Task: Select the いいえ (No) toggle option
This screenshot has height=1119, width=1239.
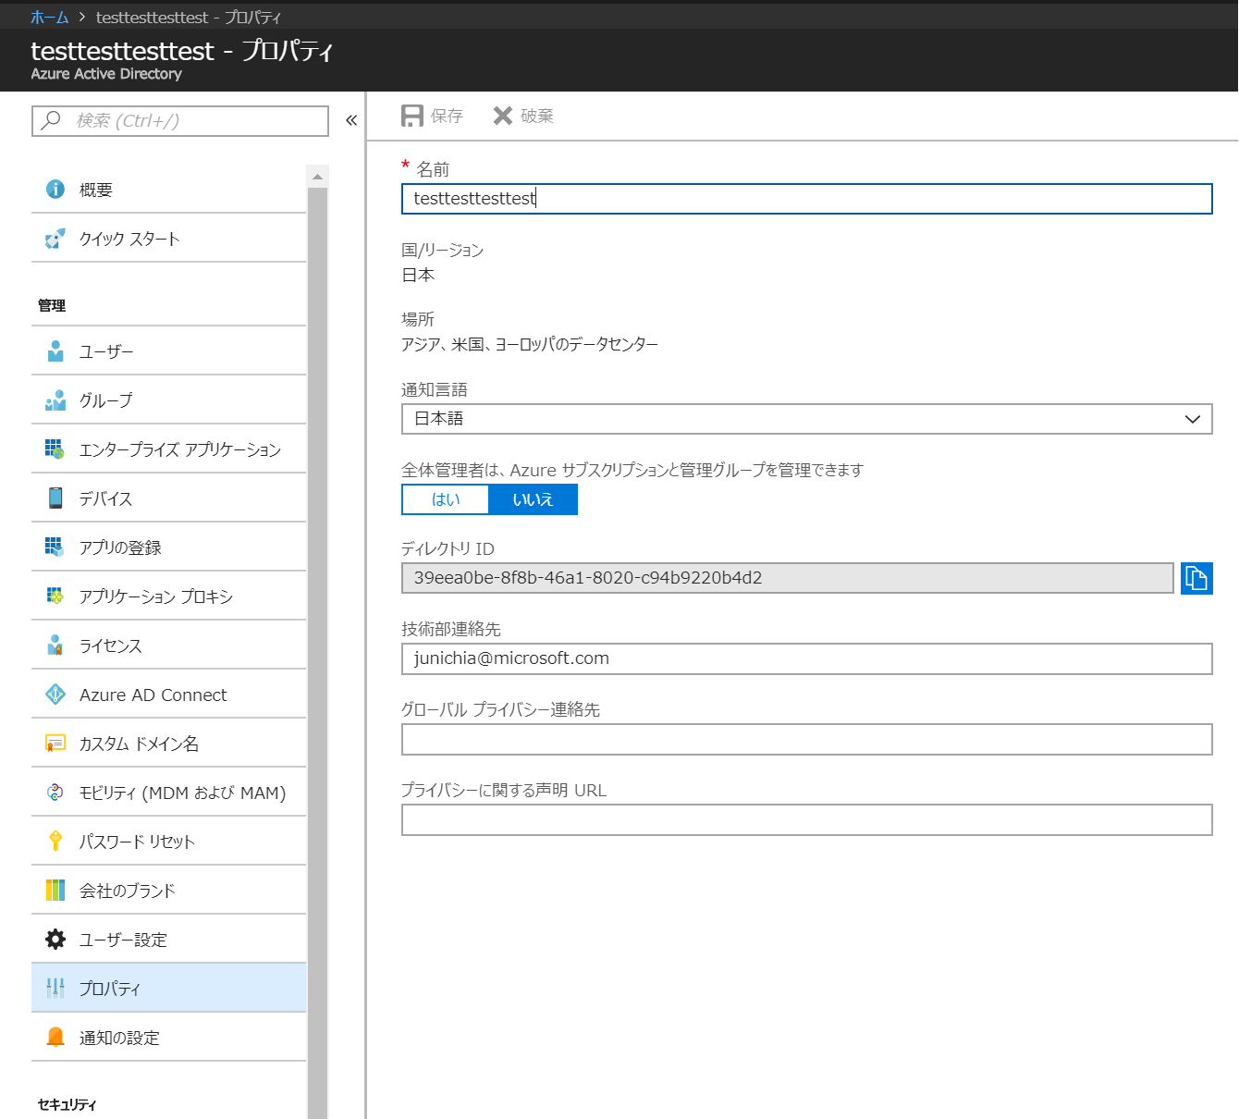Action: pos(533,499)
